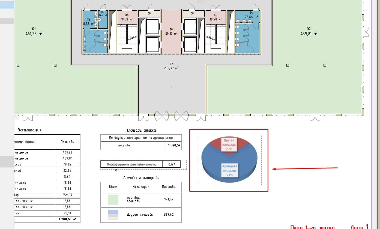Screen dimensions: 380x229
Task: Click the 20,10 cell in Экспликация table
Action: [x=67, y=213]
